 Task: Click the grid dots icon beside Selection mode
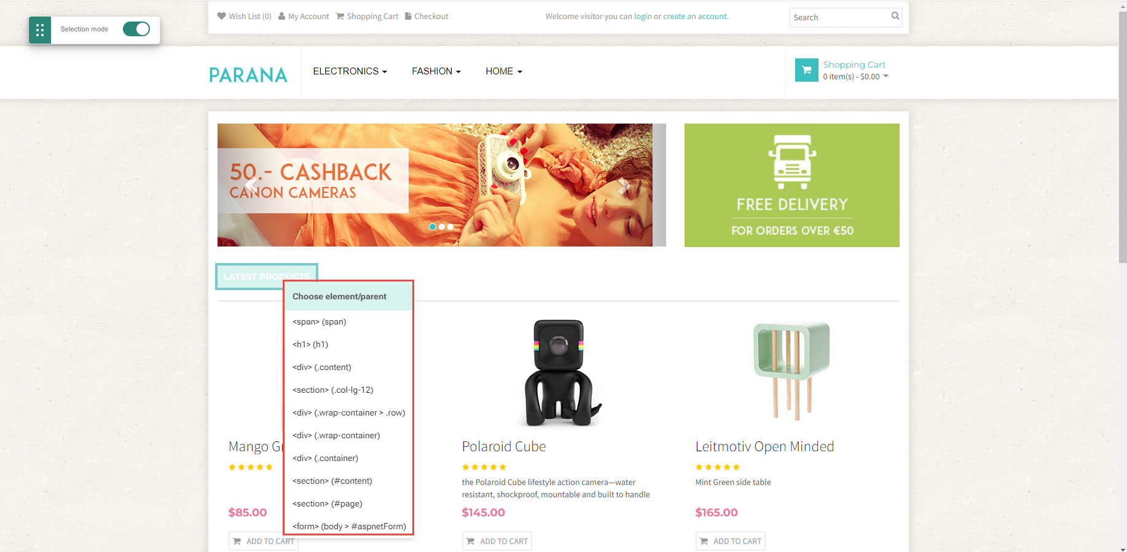coord(40,30)
